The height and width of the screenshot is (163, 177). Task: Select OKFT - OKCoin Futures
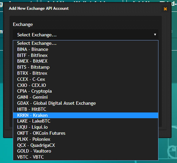point(86,133)
